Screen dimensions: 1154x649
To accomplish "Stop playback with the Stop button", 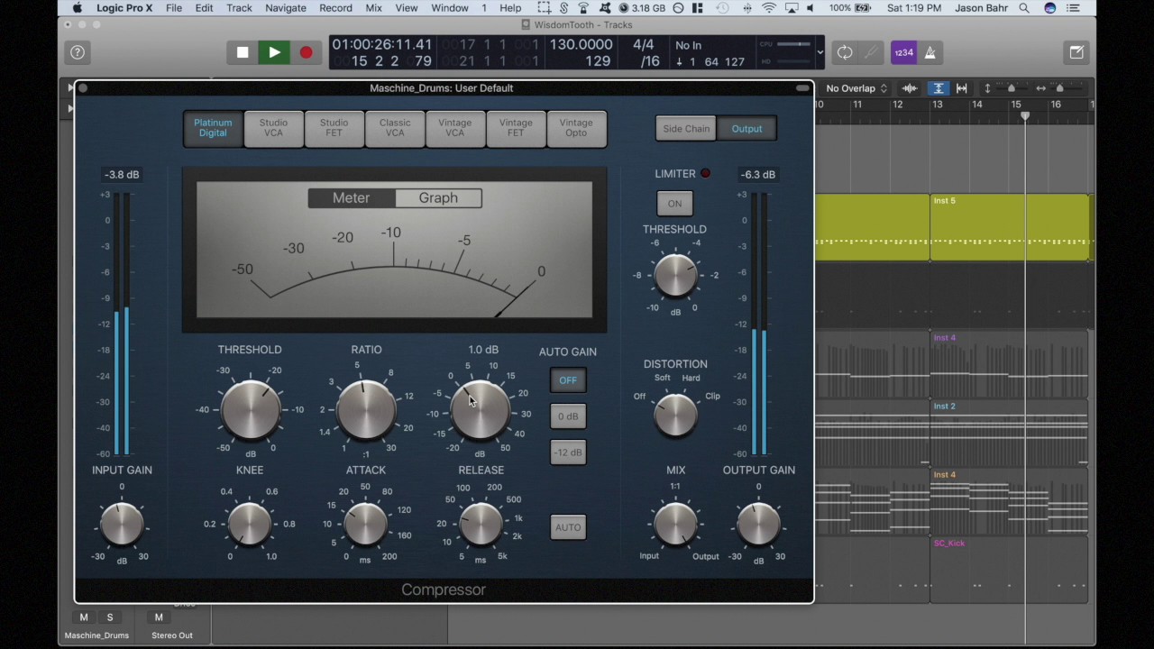I will click(243, 52).
